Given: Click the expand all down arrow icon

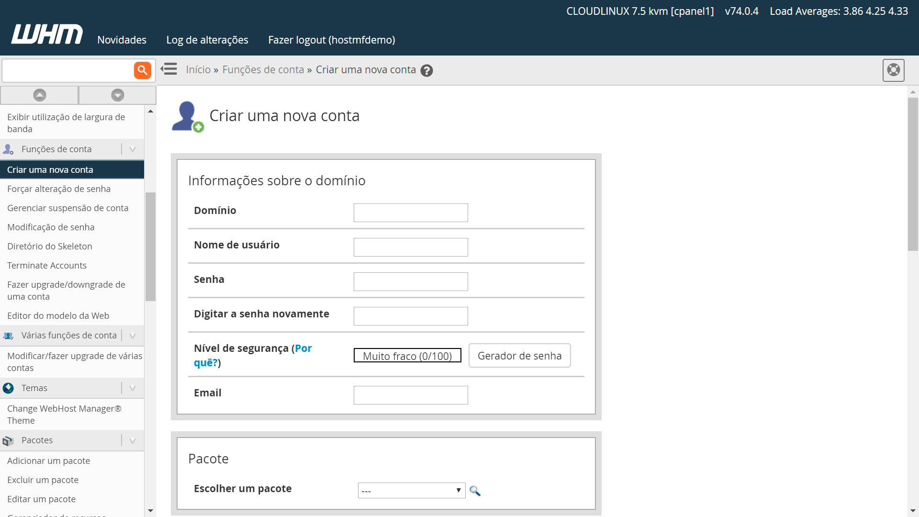Looking at the screenshot, I should click(117, 95).
